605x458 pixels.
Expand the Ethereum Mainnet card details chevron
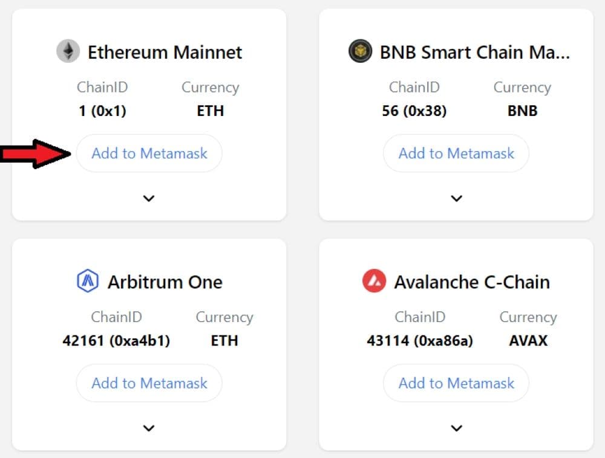(x=149, y=198)
